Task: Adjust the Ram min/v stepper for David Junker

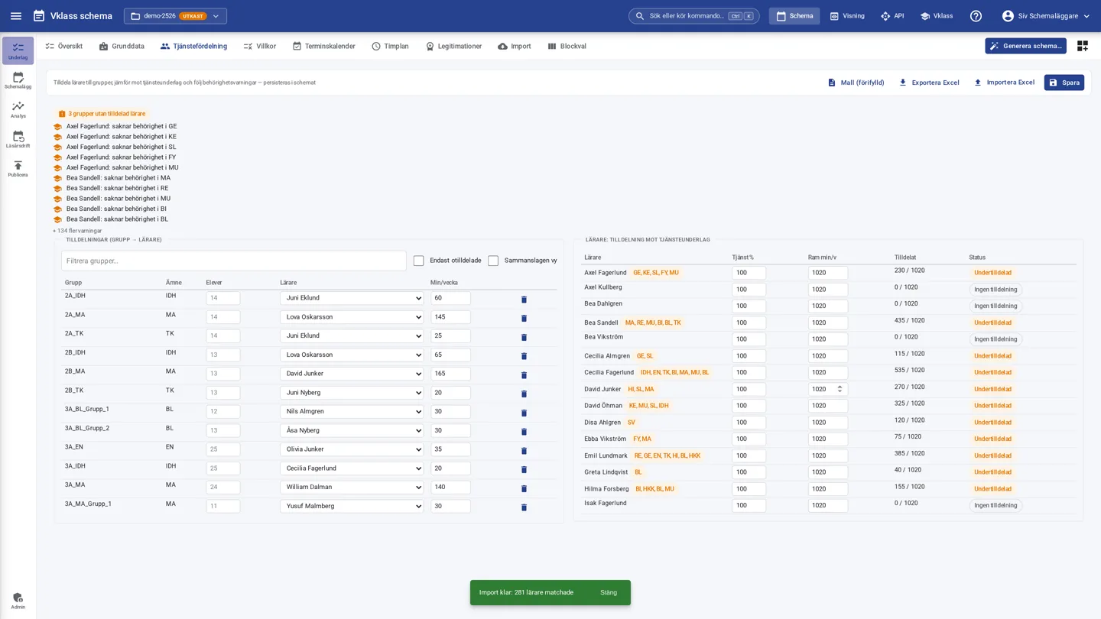Action: [840, 389]
